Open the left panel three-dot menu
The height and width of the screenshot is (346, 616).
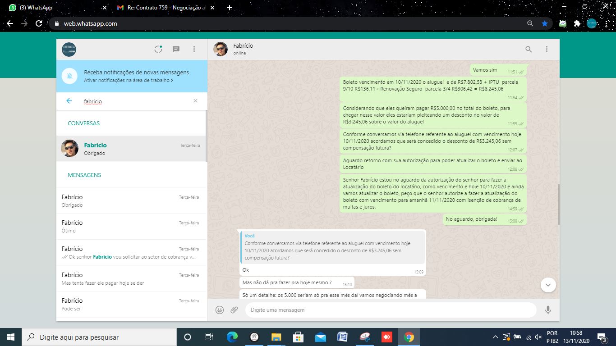194,50
